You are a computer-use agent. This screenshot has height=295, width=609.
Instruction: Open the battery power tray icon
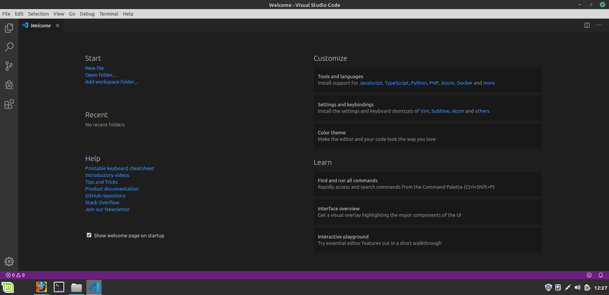(587, 287)
